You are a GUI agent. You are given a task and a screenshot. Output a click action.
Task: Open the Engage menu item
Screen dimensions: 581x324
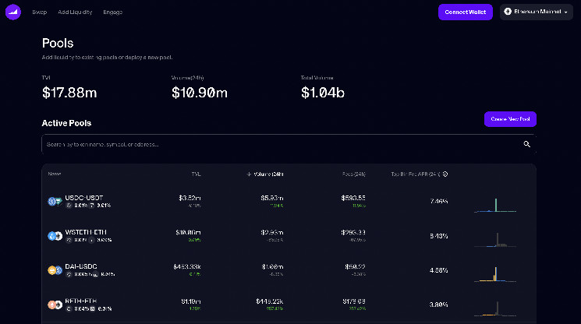112,12
